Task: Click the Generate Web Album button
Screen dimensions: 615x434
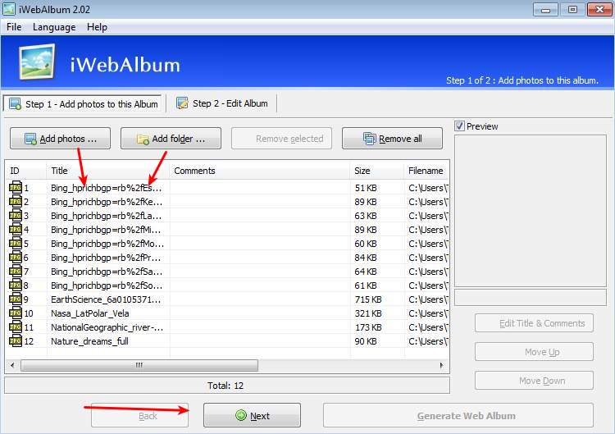Action: click(x=458, y=416)
